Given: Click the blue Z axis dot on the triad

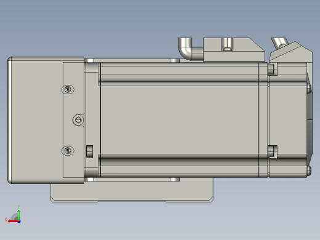Looking at the screenshot, I should click(x=19, y=222).
